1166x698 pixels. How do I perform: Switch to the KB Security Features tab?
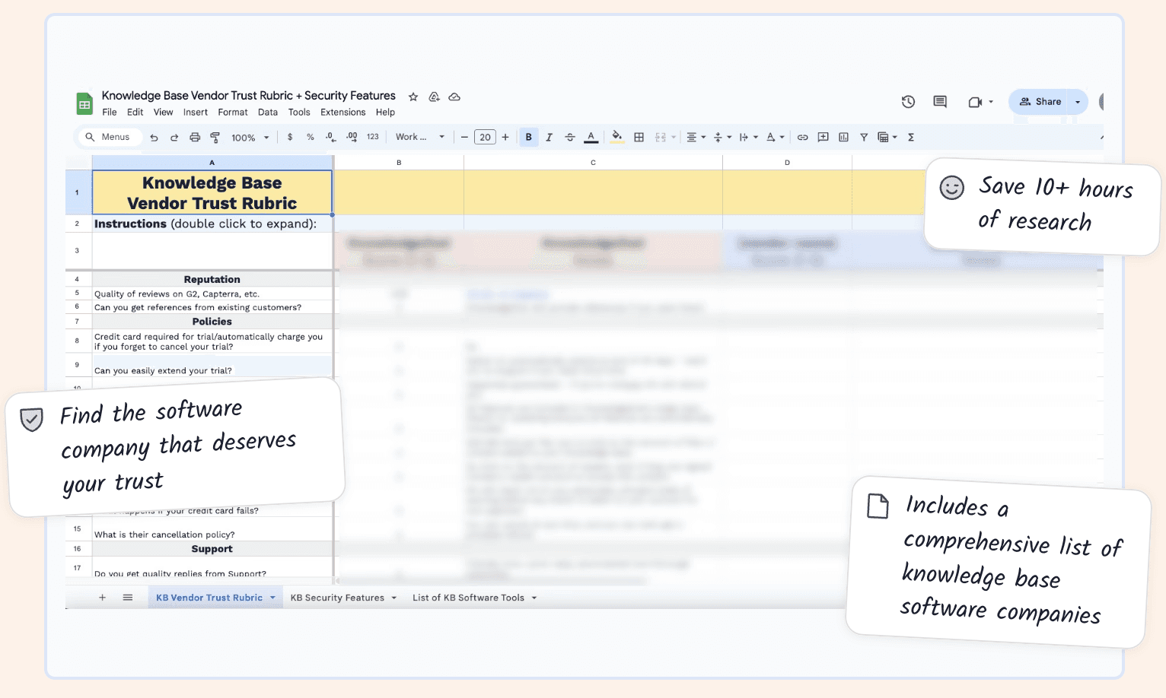(x=337, y=598)
